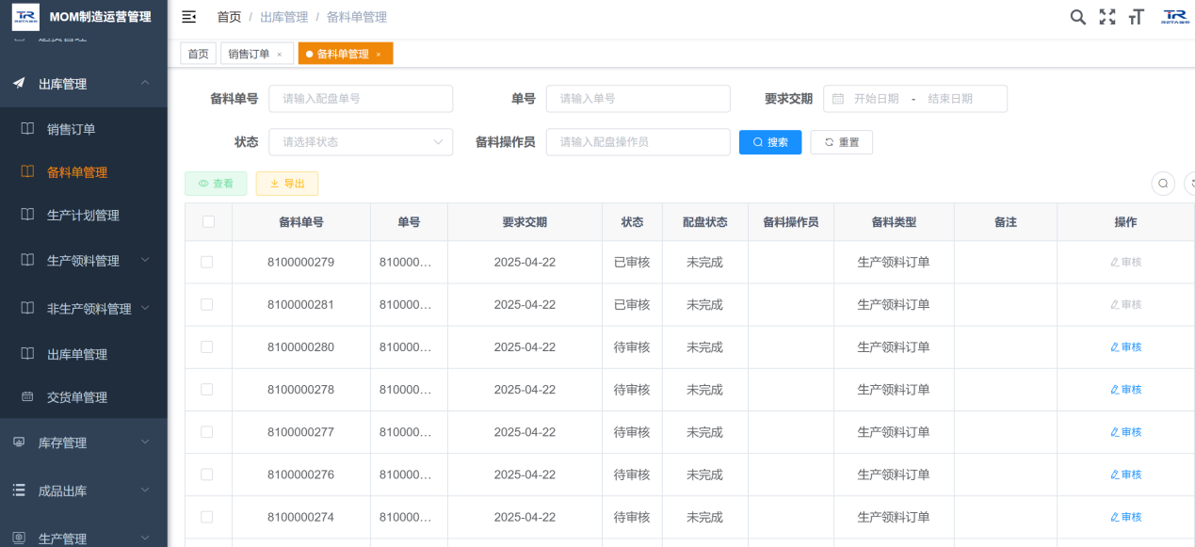Toggle the select-all checkbox in table header
1195x547 pixels.
(x=208, y=222)
